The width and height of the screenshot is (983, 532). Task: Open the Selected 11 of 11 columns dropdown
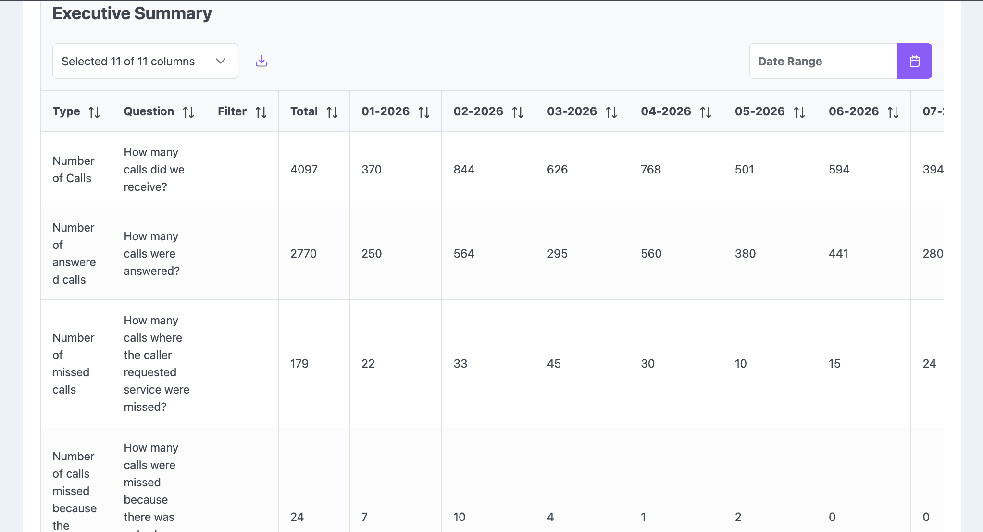pyautogui.click(x=145, y=61)
